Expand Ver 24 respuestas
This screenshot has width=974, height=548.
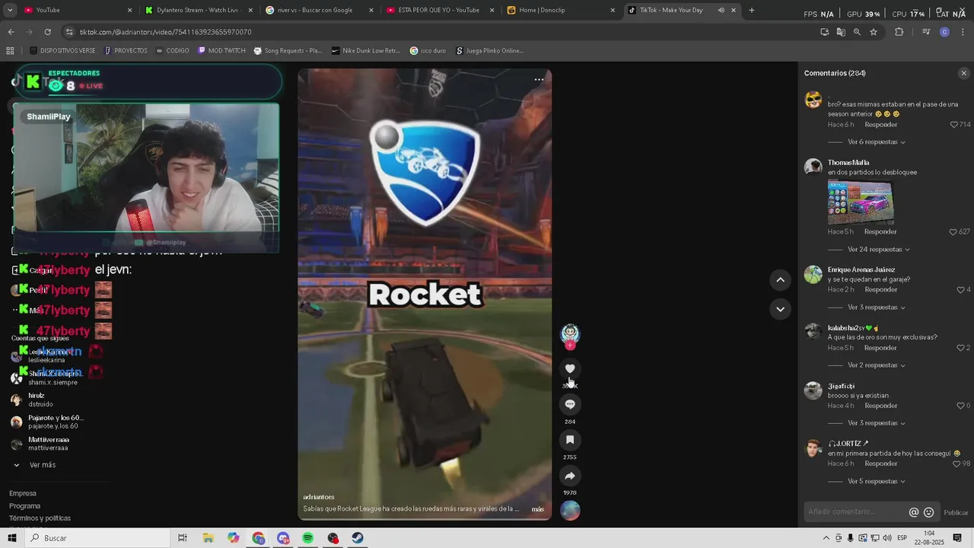(878, 250)
